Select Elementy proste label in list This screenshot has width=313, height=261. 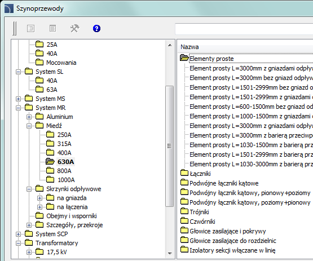[211, 59]
